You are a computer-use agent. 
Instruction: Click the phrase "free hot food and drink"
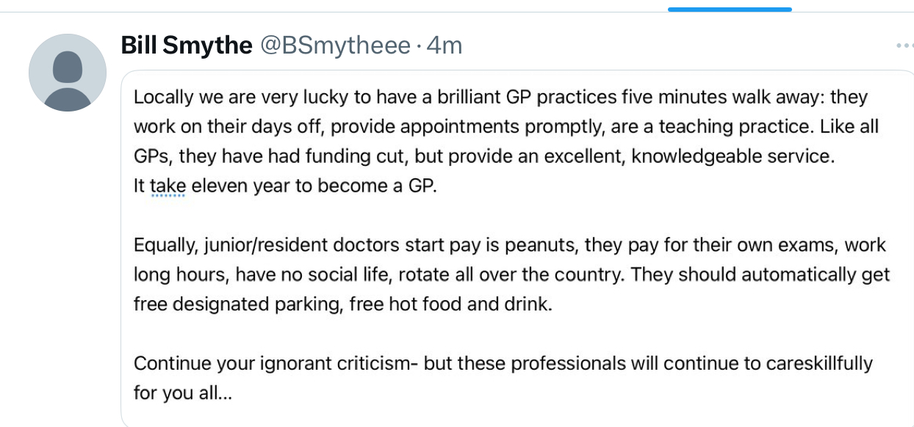tap(448, 304)
